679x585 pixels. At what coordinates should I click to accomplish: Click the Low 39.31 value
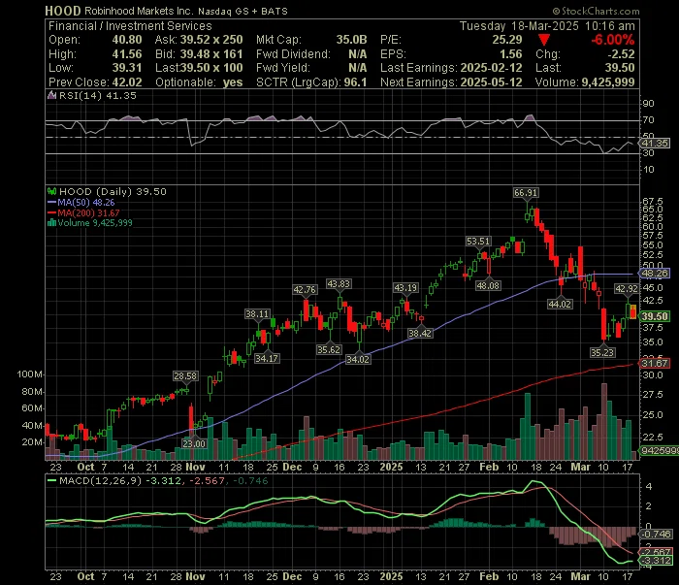[x=127, y=68]
